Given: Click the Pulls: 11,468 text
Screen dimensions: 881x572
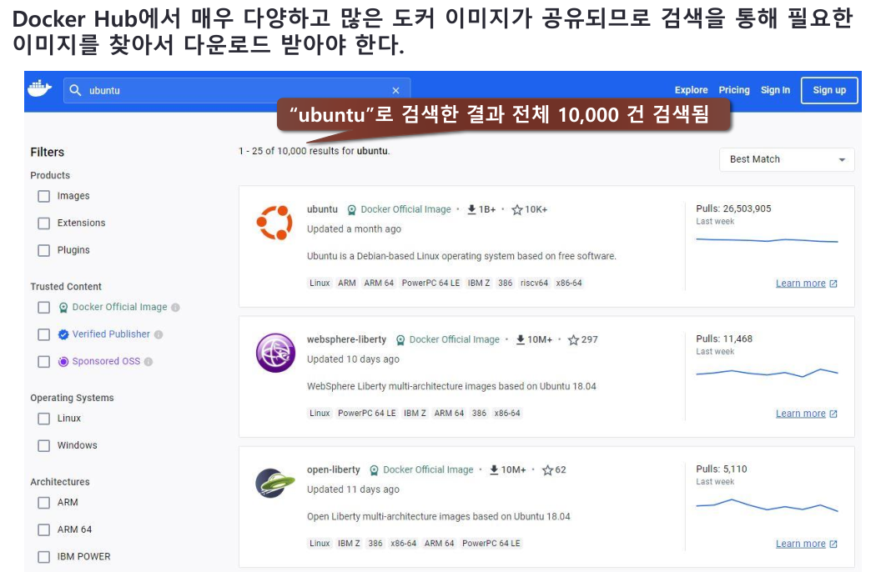Looking at the screenshot, I should click(x=724, y=339).
